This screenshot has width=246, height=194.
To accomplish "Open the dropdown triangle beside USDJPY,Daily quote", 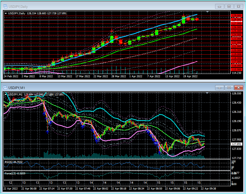I will pos(6,13).
